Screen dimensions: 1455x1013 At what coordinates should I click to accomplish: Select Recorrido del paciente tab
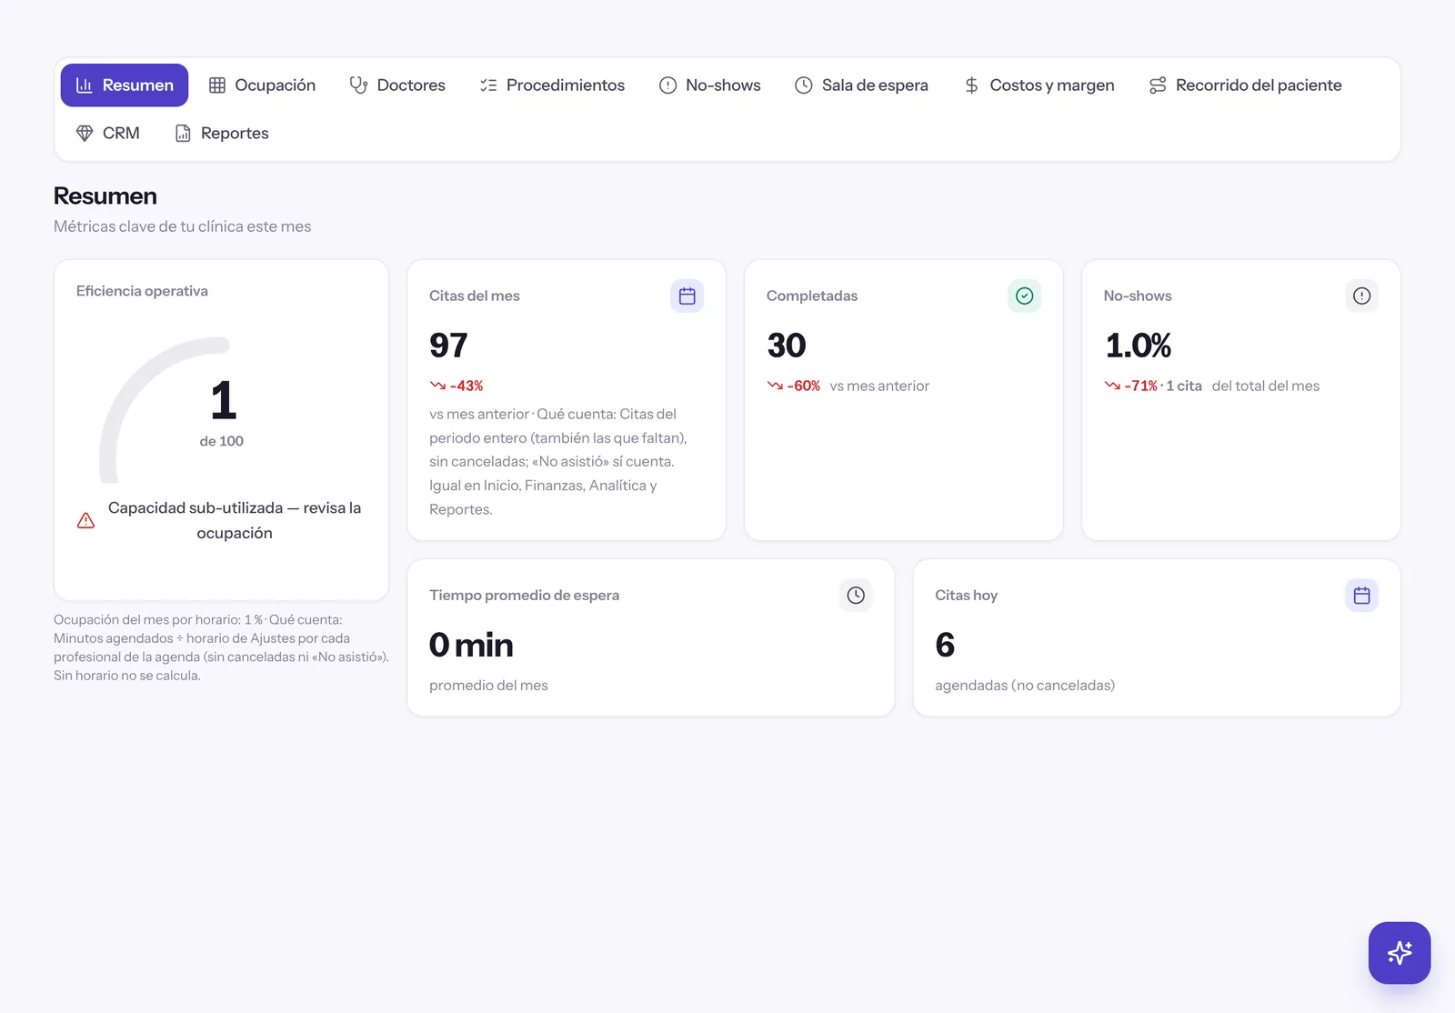coord(1246,85)
